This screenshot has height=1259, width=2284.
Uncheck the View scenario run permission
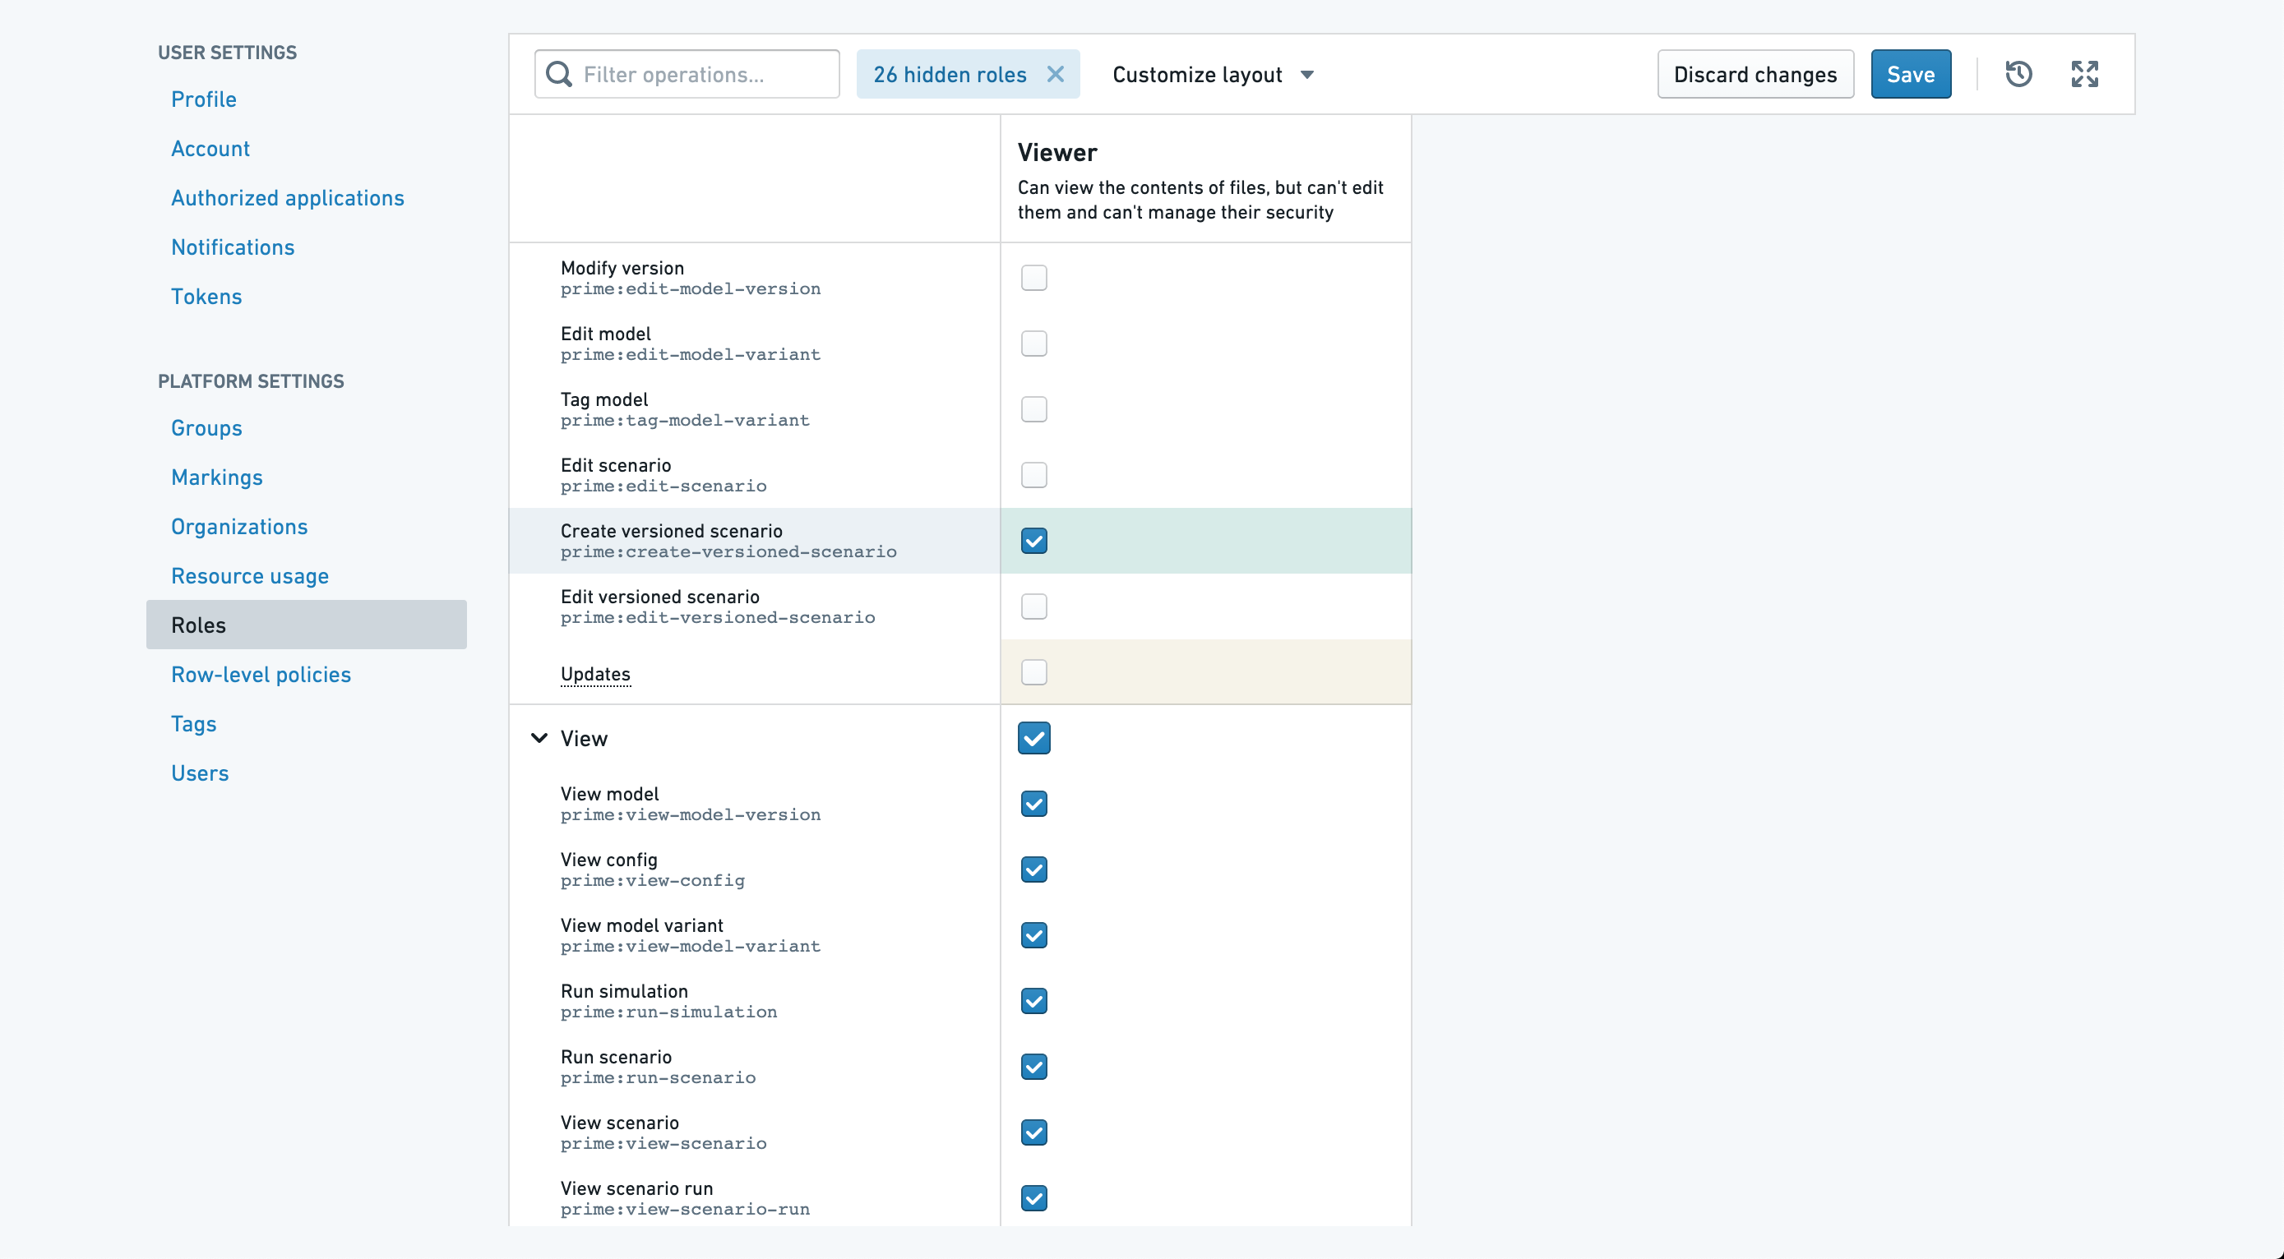click(x=1033, y=1198)
